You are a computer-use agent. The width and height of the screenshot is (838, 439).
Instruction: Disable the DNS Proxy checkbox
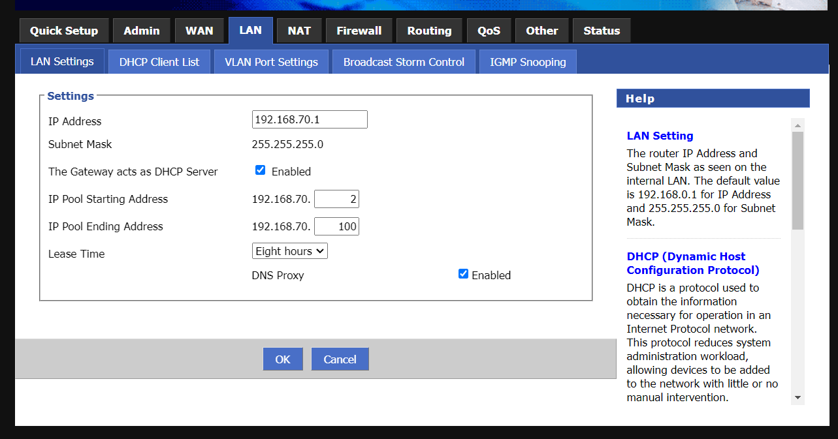point(464,274)
